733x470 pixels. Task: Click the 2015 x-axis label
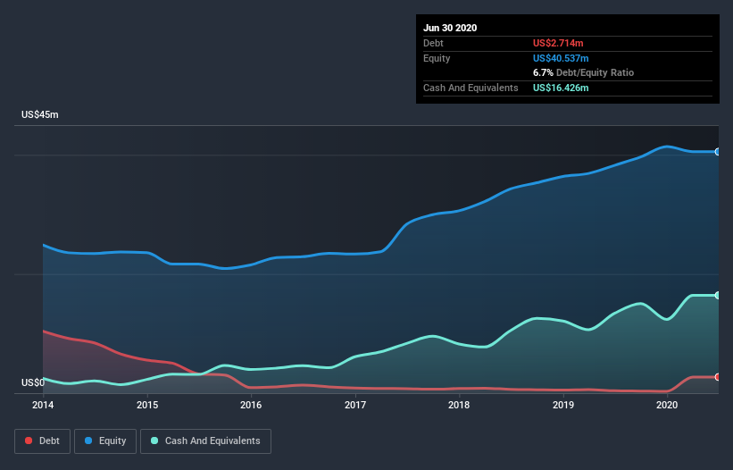147,405
